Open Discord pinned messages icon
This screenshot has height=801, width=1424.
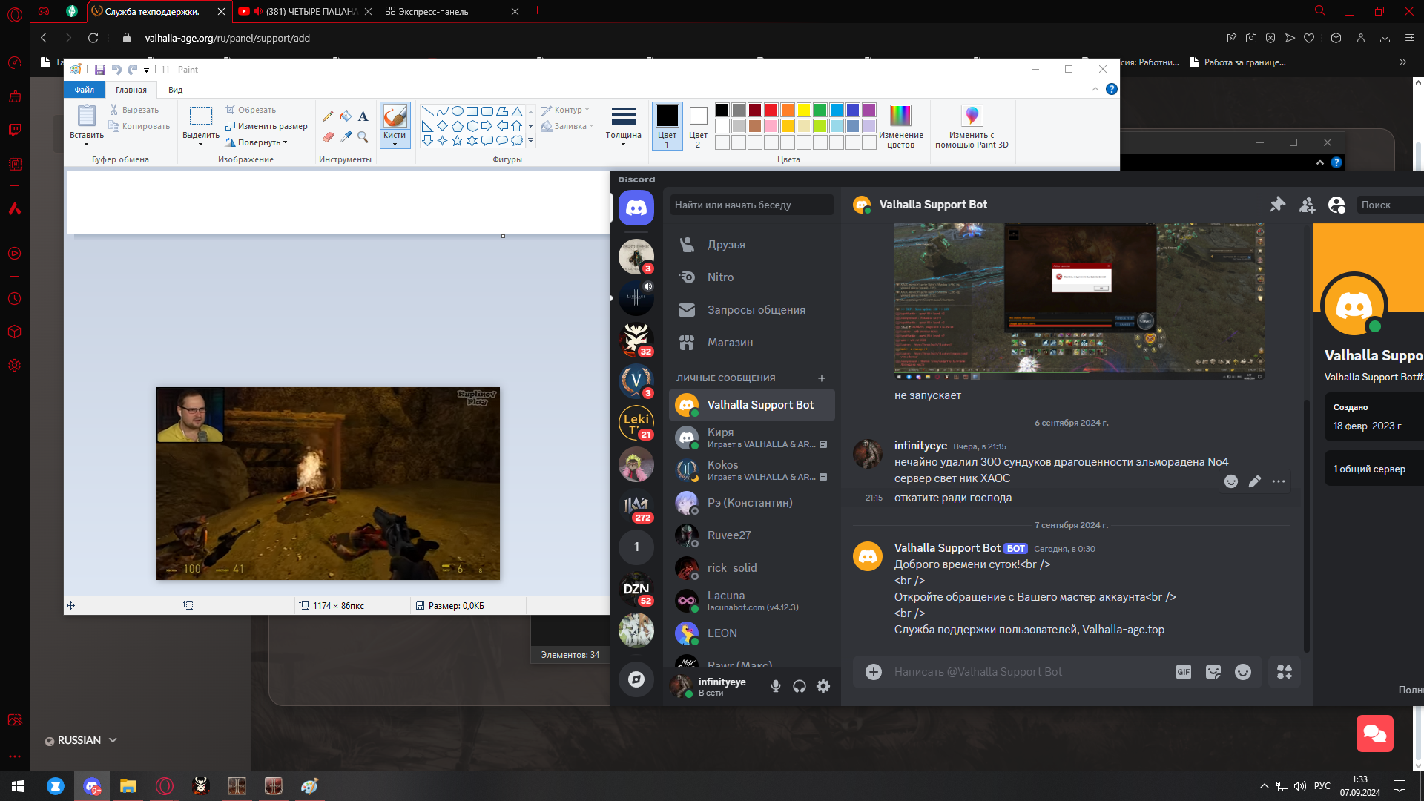(1277, 205)
